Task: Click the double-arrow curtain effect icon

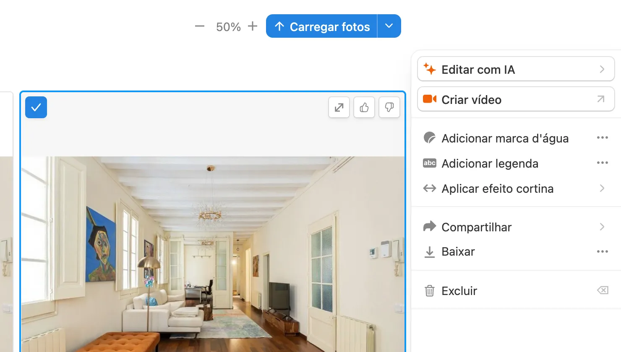Action: click(429, 188)
